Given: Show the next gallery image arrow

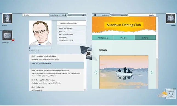Looking at the screenshot, I should tap(152, 72).
